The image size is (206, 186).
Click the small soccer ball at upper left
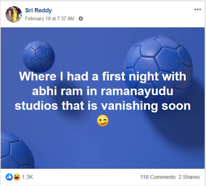point(39,55)
